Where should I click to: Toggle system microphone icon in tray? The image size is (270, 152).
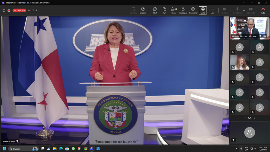tap(241, 149)
